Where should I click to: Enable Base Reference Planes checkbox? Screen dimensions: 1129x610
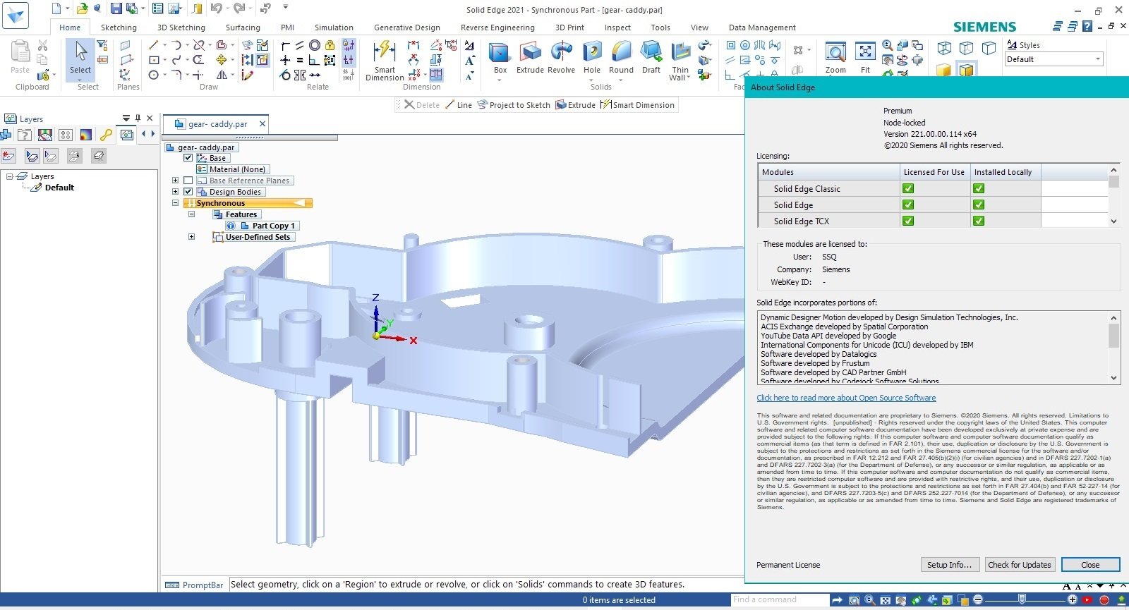coord(188,181)
